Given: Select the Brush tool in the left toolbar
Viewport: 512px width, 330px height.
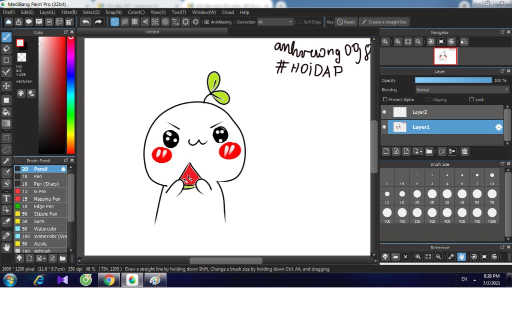Looking at the screenshot, I should click(6, 37).
